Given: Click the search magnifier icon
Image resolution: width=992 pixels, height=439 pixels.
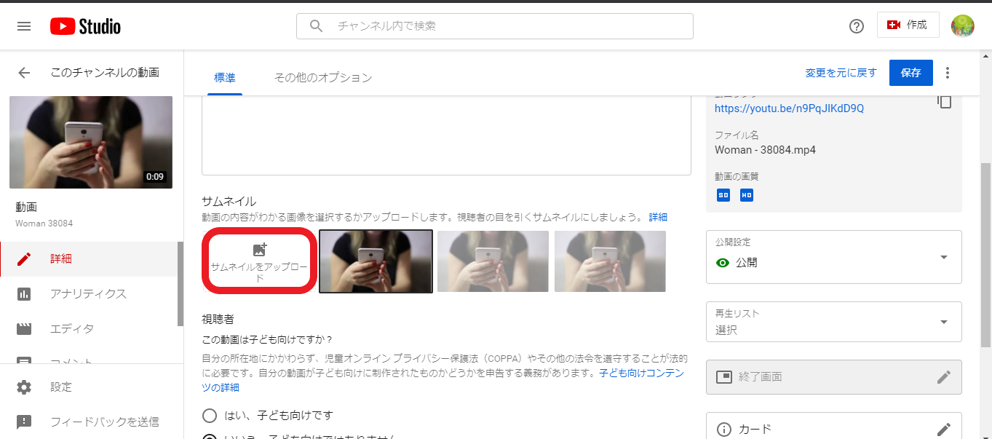Looking at the screenshot, I should tap(316, 26).
